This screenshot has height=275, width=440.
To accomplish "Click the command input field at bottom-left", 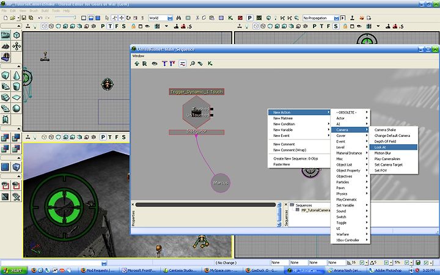I will tap(51, 263).
